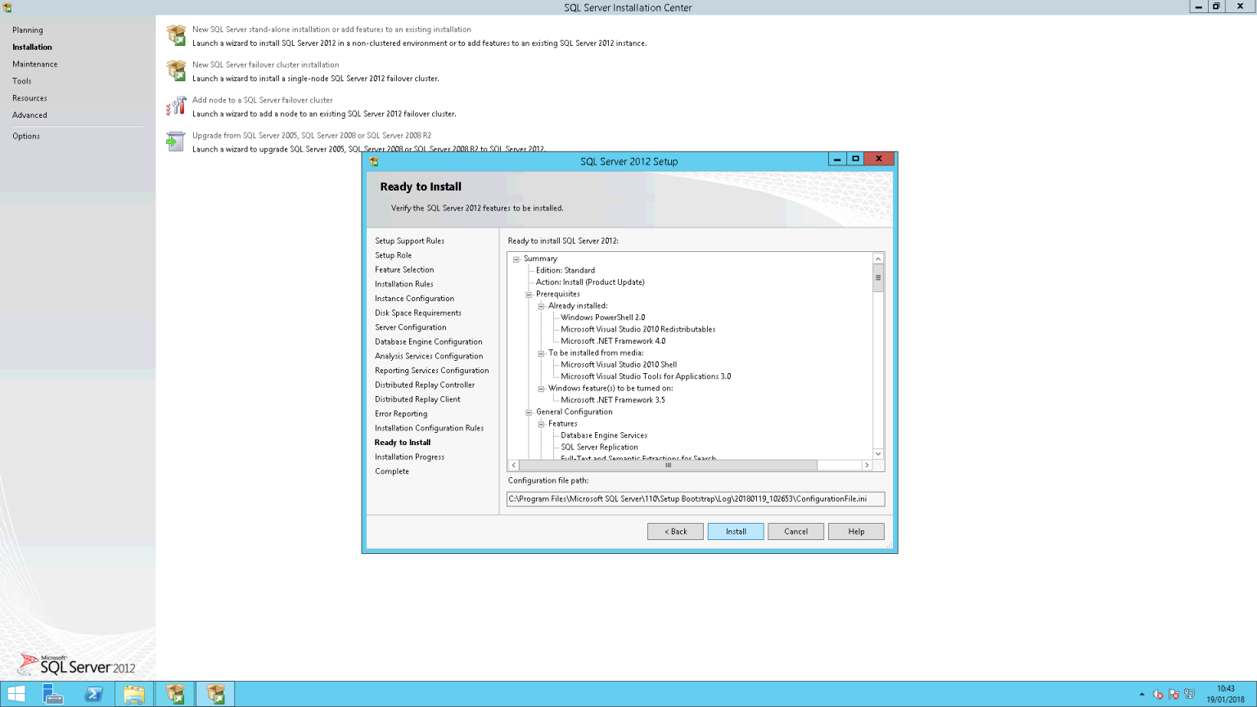Select Visual Studio Tools for Applications 3.0 row
Viewport: 1257px width, 707px height.
click(646, 376)
